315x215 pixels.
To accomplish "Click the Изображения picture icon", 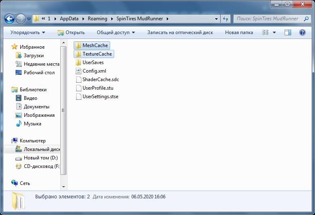I will (x=19, y=115).
